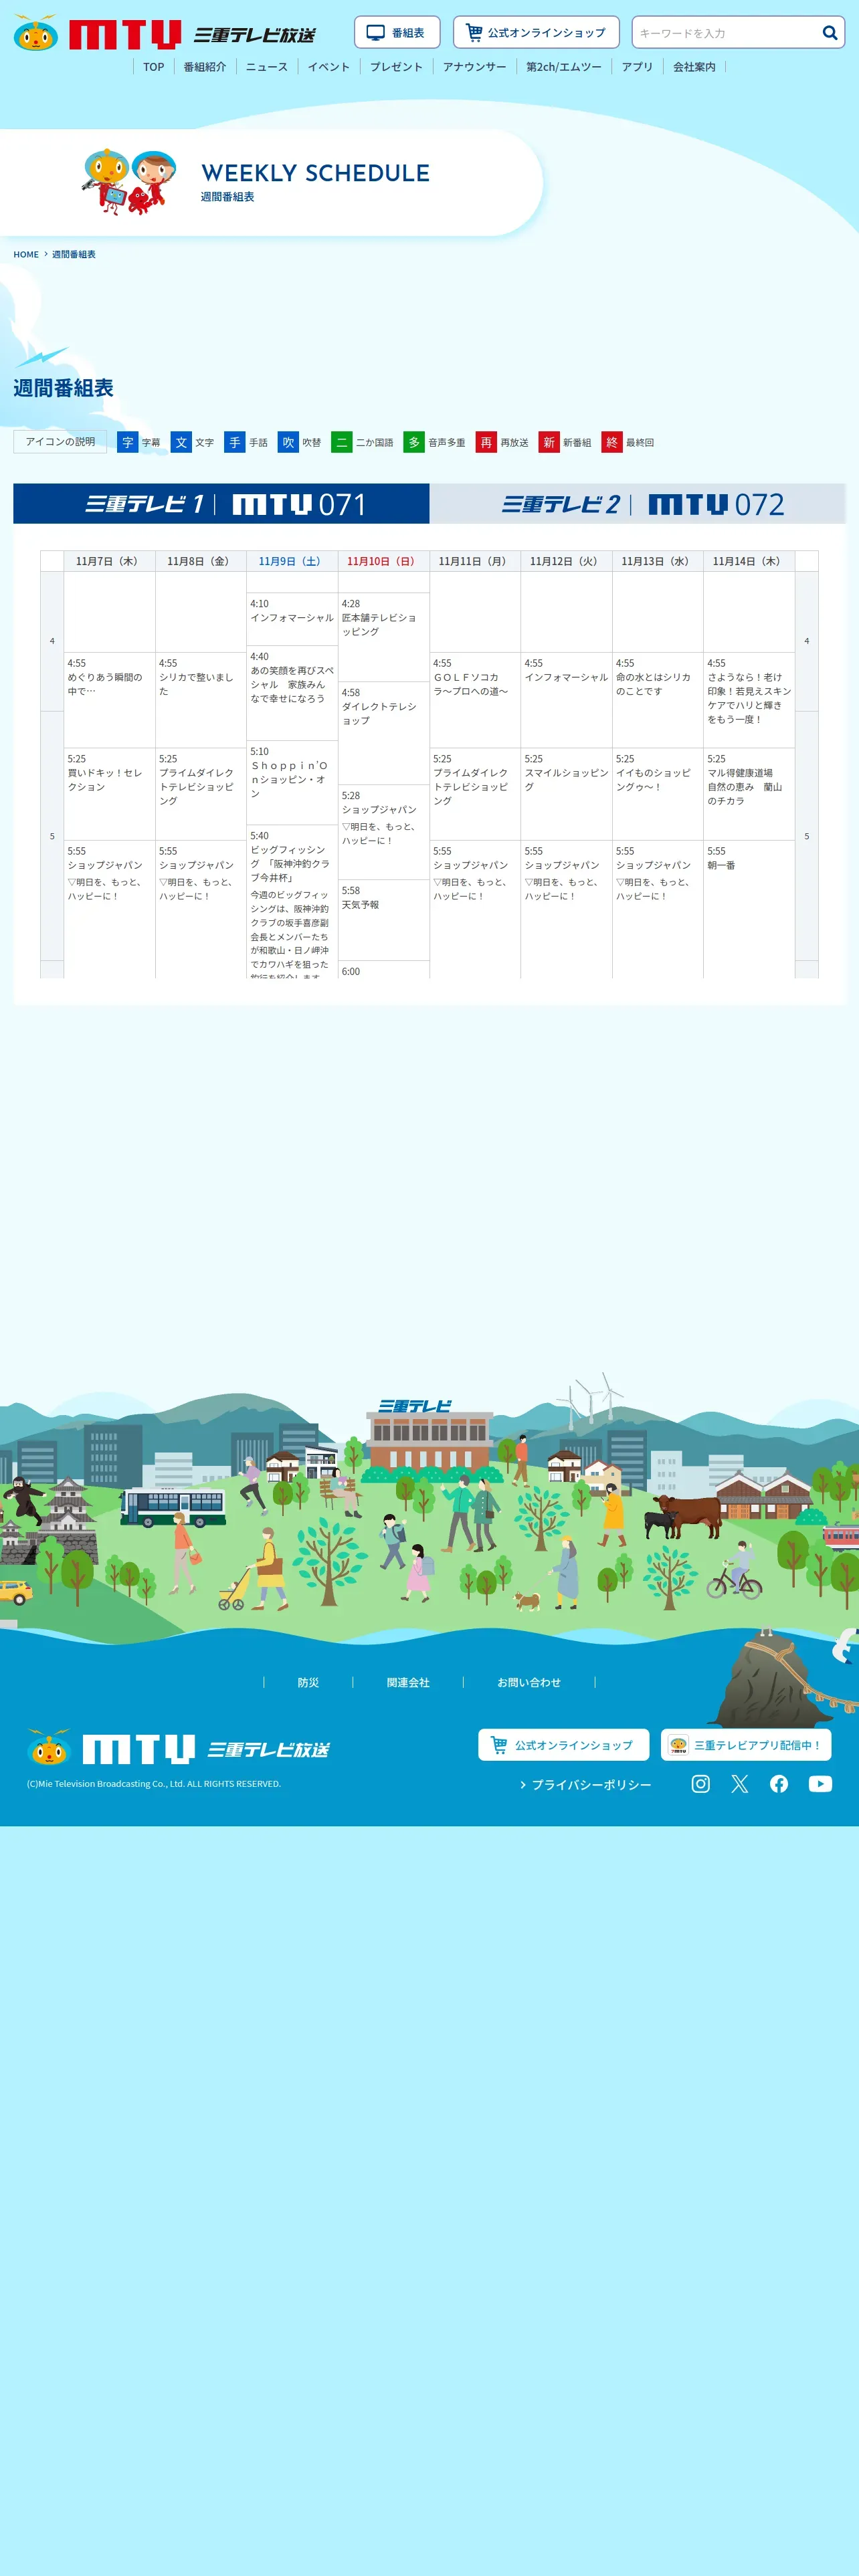The height and width of the screenshot is (2576, 859).
Task: Open ニュース in navigation menu
Action: click(267, 67)
